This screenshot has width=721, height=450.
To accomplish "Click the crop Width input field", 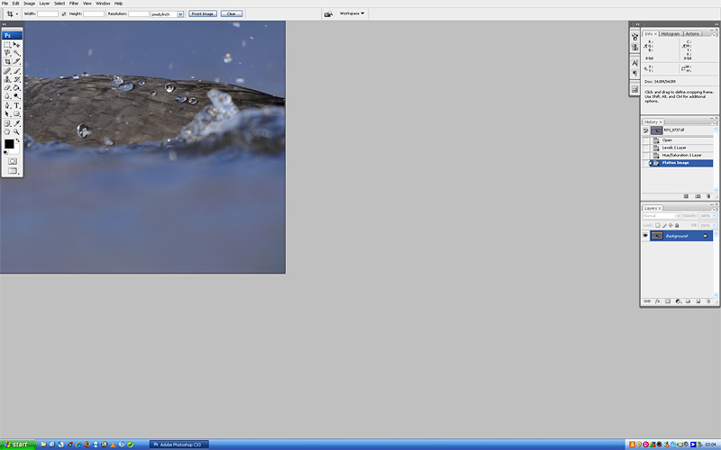I will point(48,13).
